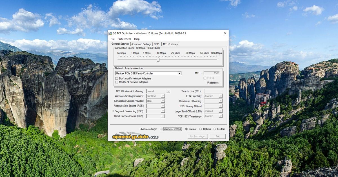Open the Network Adapter selection dropdown
338x177 pixels.
coord(179,73)
